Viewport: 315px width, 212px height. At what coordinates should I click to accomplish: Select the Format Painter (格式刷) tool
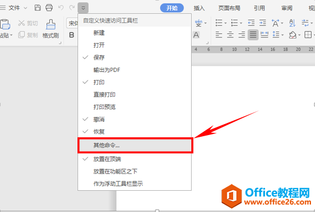[x=50, y=29]
